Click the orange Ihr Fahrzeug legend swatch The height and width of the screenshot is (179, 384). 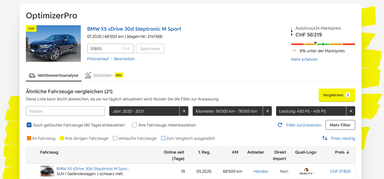pyautogui.click(x=29, y=138)
